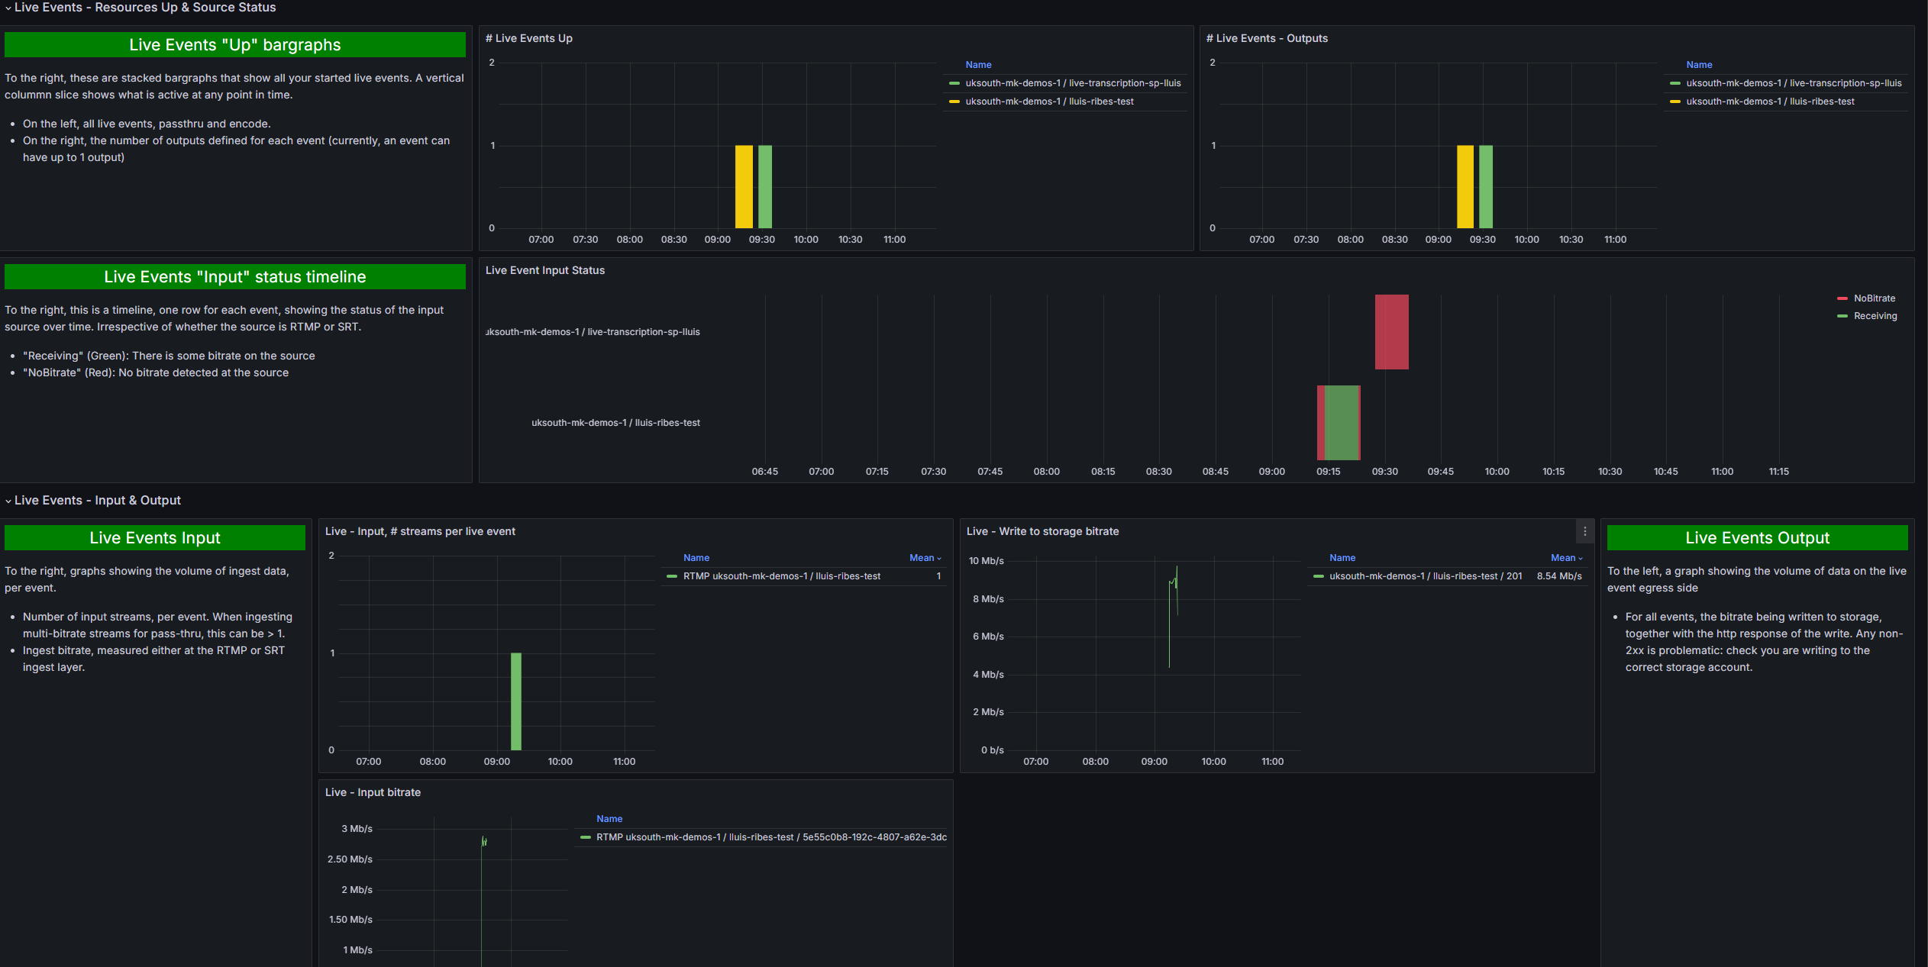Toggle the Receiving series label in Input Status legend
This screenshot has width=1928, height=967.
(x=1875, y=316)
